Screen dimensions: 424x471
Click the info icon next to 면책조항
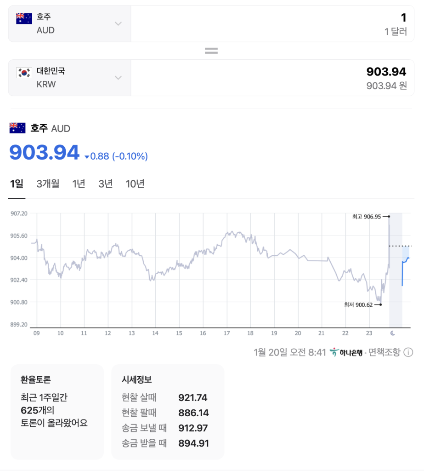[408, 352]
